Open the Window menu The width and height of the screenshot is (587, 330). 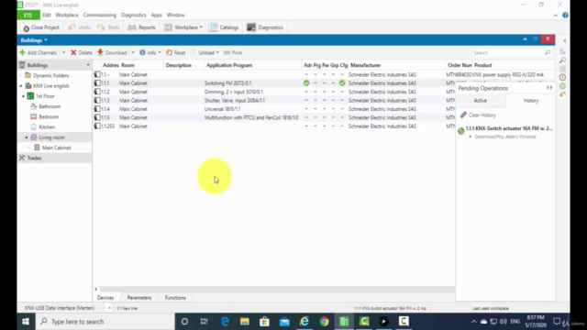click(175, 15)
